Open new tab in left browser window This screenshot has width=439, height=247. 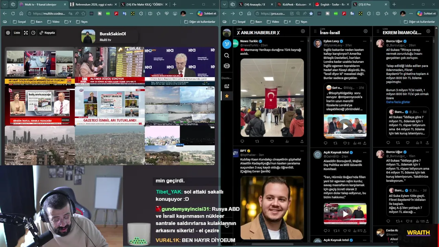[x=175, y=4]
